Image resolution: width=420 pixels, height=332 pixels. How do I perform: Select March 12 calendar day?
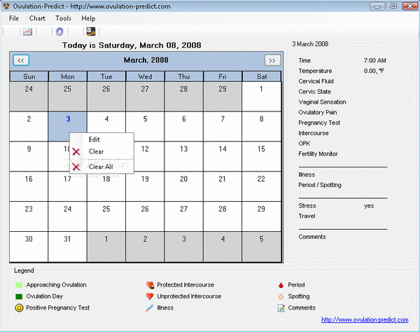click(145, 156)
